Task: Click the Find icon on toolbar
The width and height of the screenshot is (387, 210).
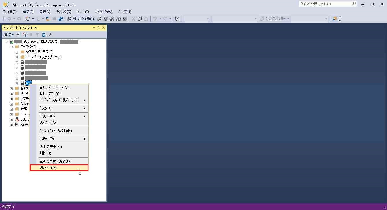Action: pyautogui.click(x=335, y=19)
